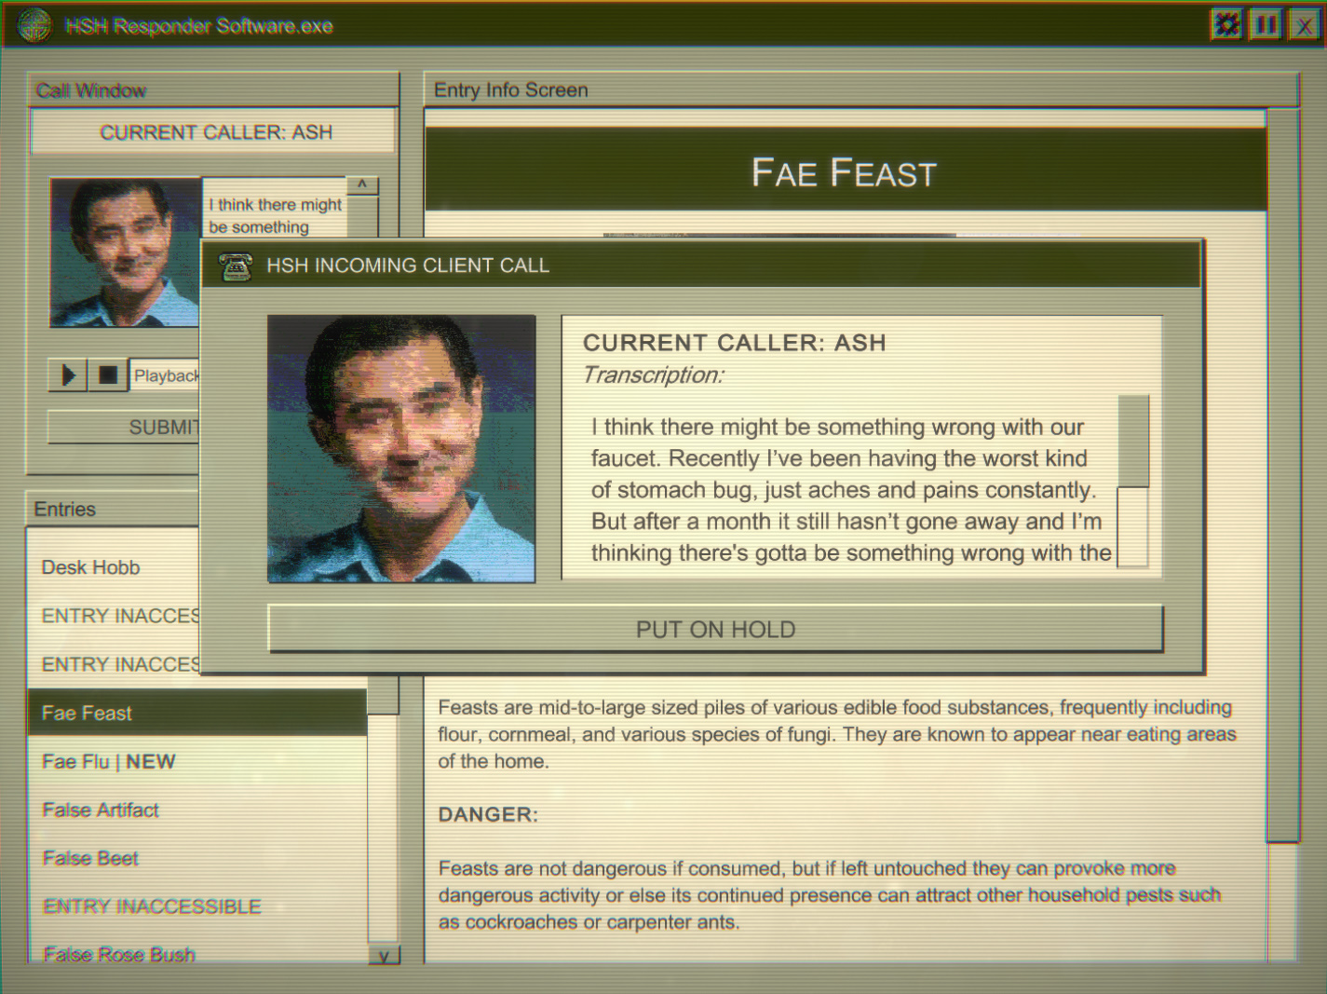Click the transcription scrollbar in the incoming call dialog
The height and width of the screenshot is (994, 1327).
click(x=1133, y=481)
